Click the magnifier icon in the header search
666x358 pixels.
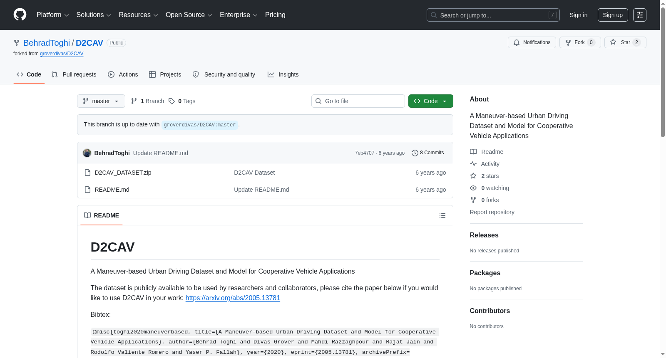[434, 15]
